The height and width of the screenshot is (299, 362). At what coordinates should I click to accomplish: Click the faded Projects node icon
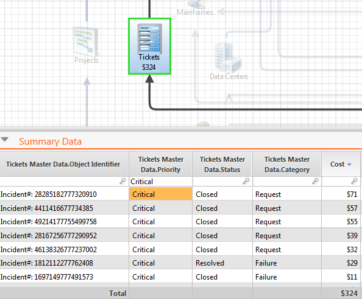pyautogui.click(x=86, y=41)
